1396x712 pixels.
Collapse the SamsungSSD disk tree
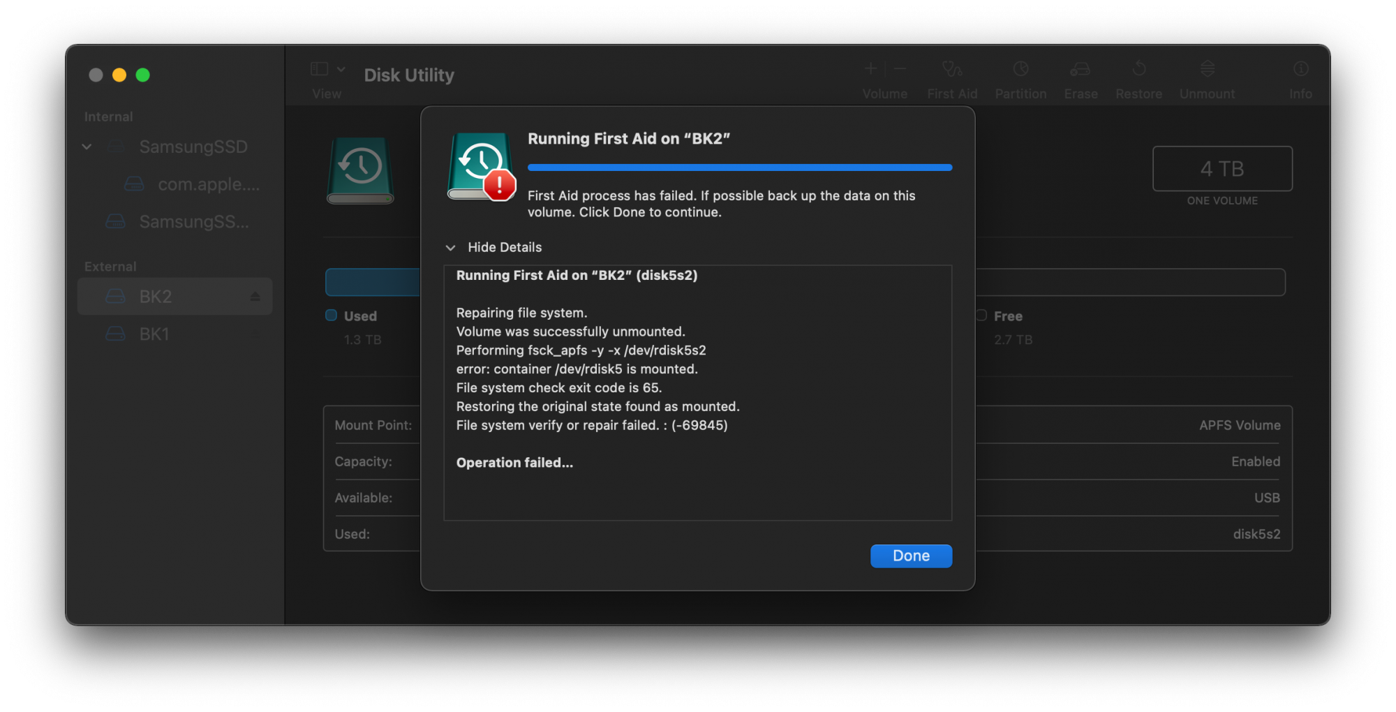(x=87, y=147)
